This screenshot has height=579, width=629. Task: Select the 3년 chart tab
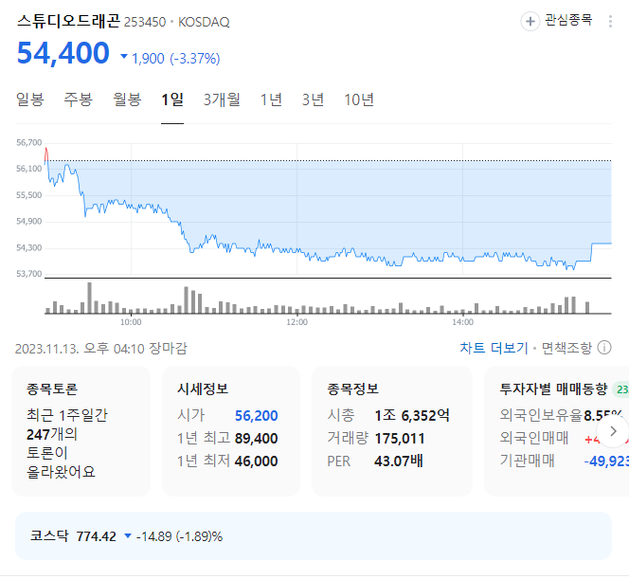(313, 100)
